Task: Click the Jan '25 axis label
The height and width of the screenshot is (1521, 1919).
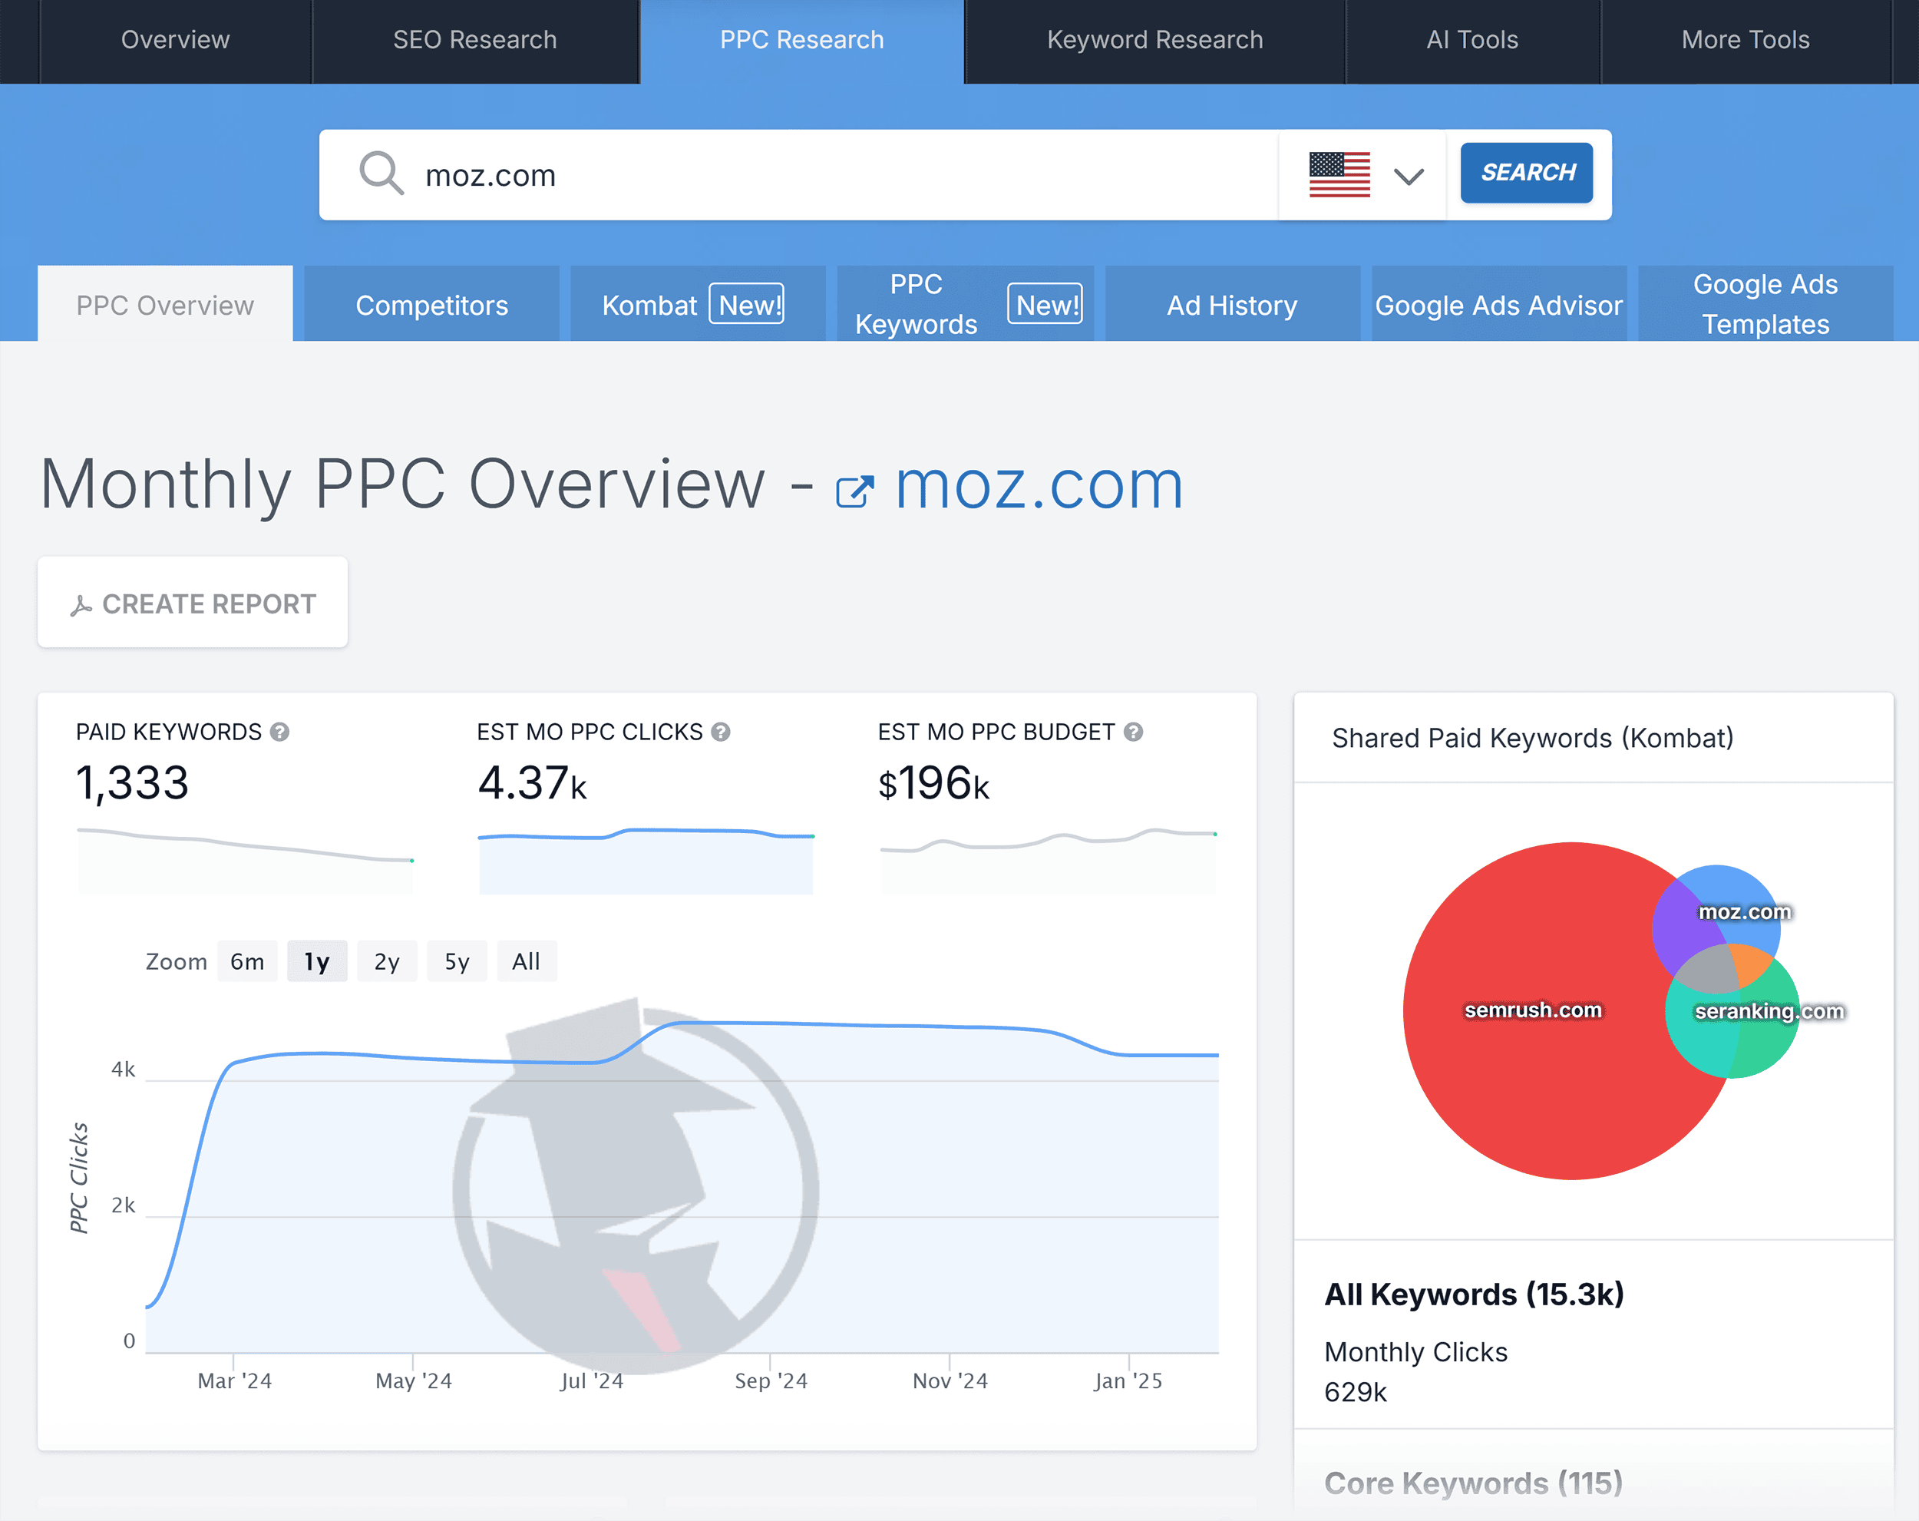Action: click(1128, 1381)
